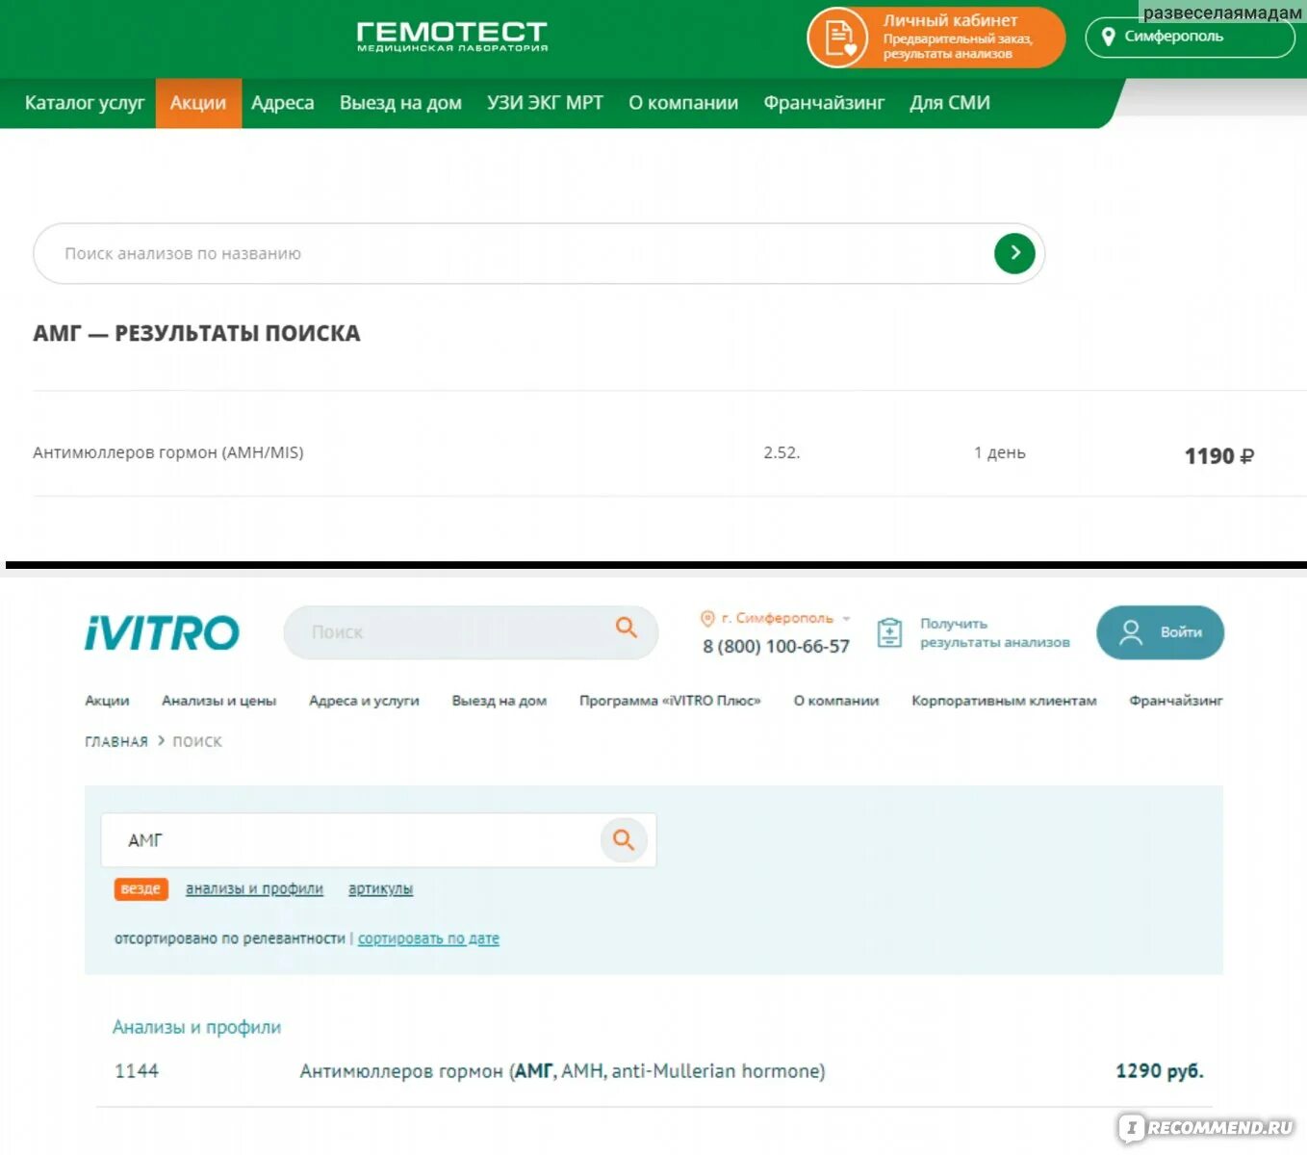This screenshot has width=1307, height=1155.
Task: Submit Гемотест search with green arrow button
Action: tap(1014, 253)
